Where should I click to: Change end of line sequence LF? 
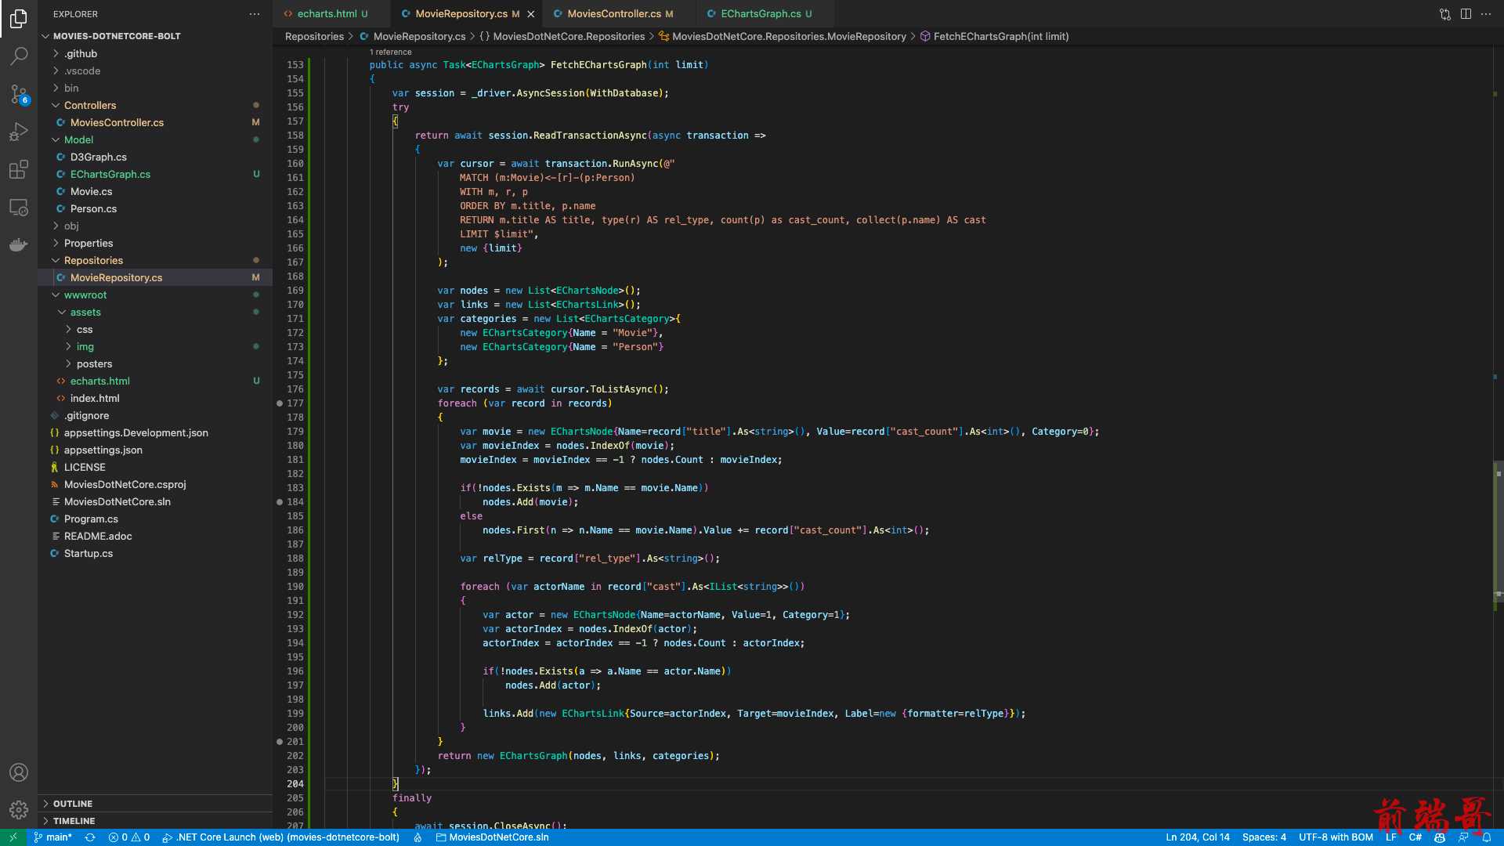coord(1390,837)
